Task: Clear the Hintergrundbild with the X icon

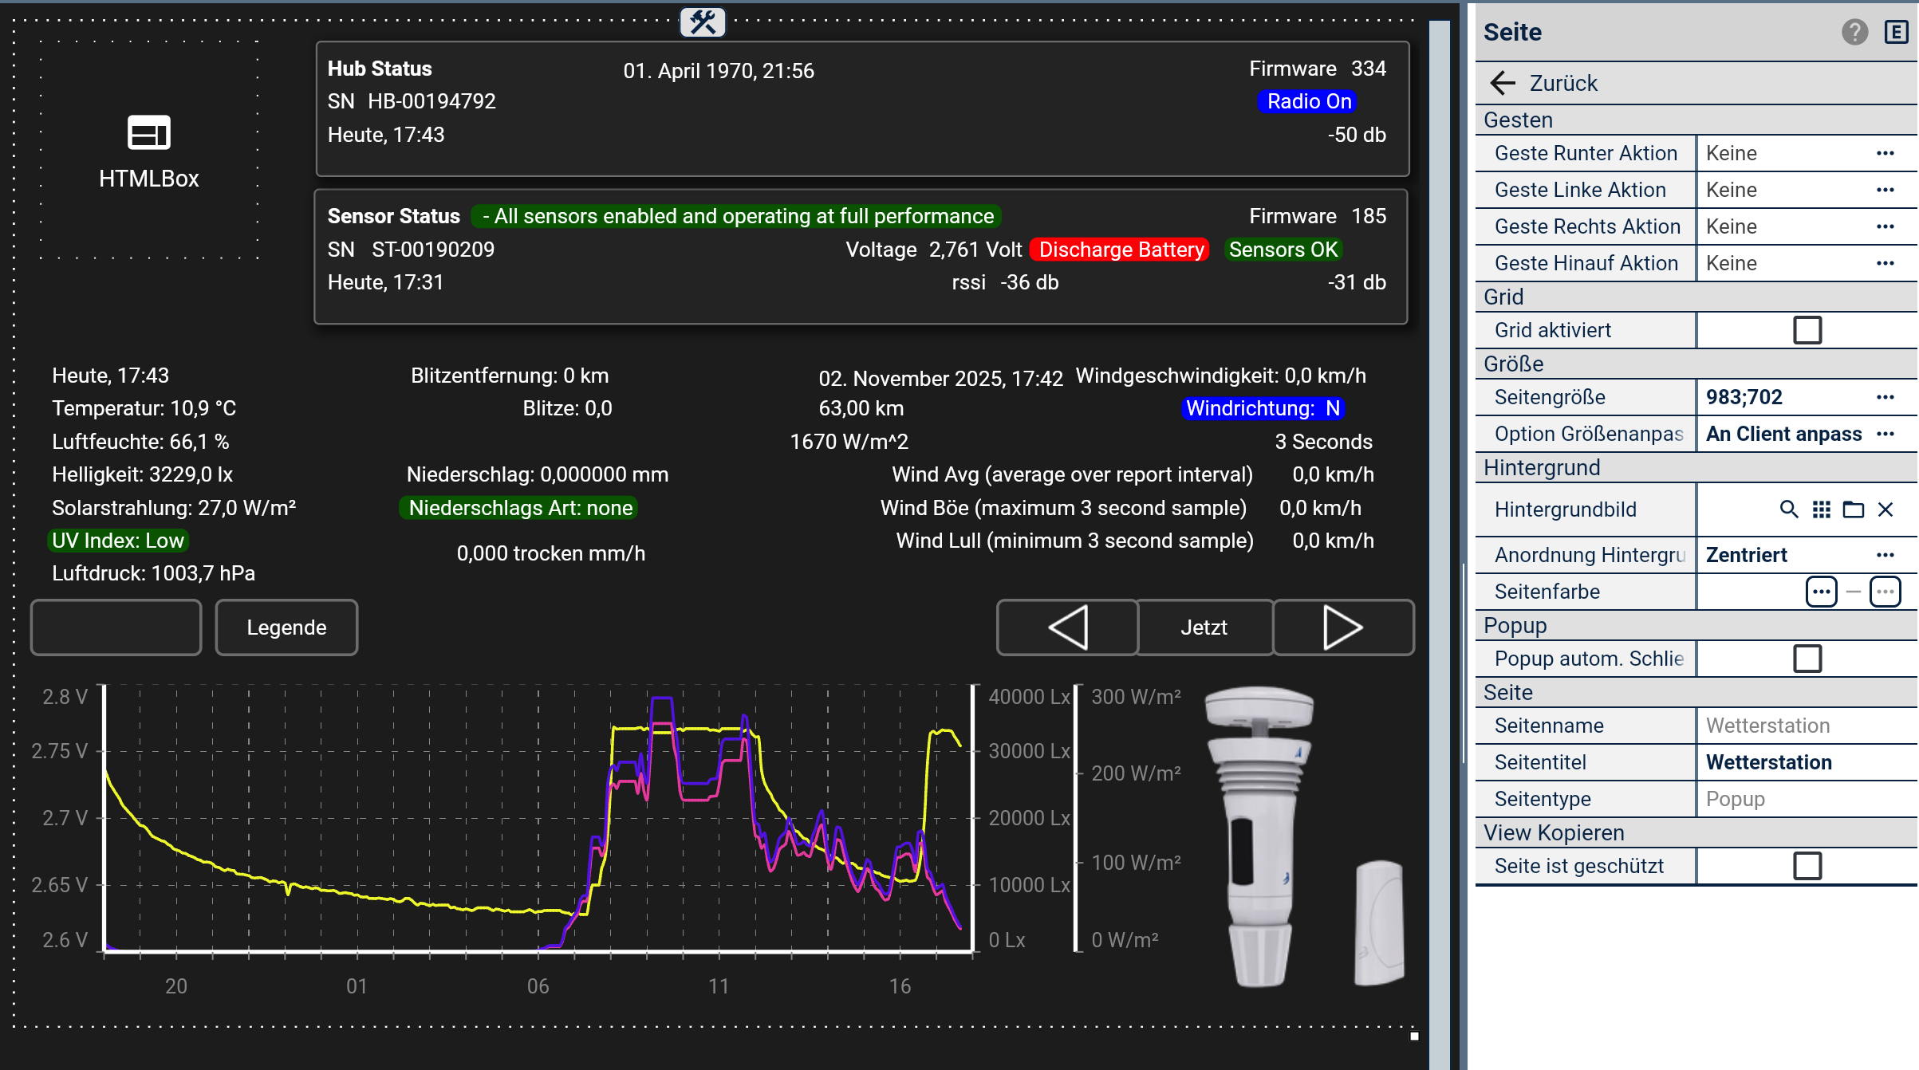Action: click(1886, 509)
